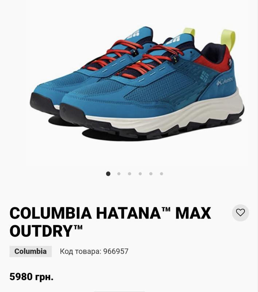Viewport: 258px width, 292px height.
Task: Tap the Columbia gem logo on shoe side
Action: tap(204, 76)
